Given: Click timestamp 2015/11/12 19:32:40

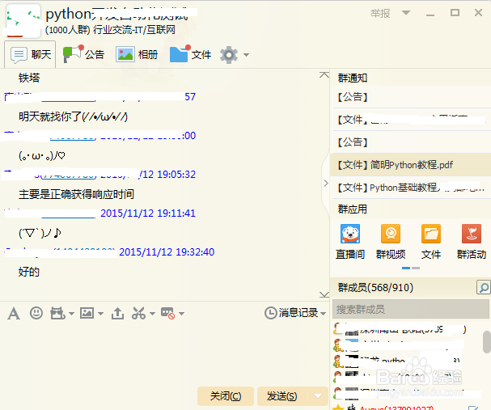Looking at the screenshot, I should point(167,252).
